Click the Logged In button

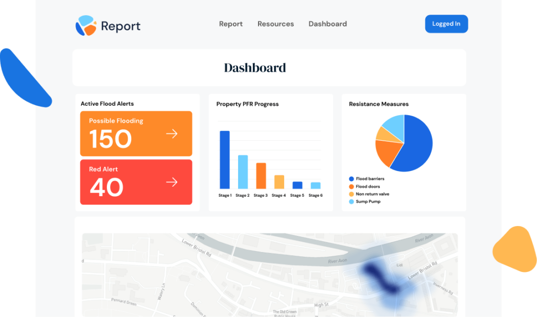point(447,24)
